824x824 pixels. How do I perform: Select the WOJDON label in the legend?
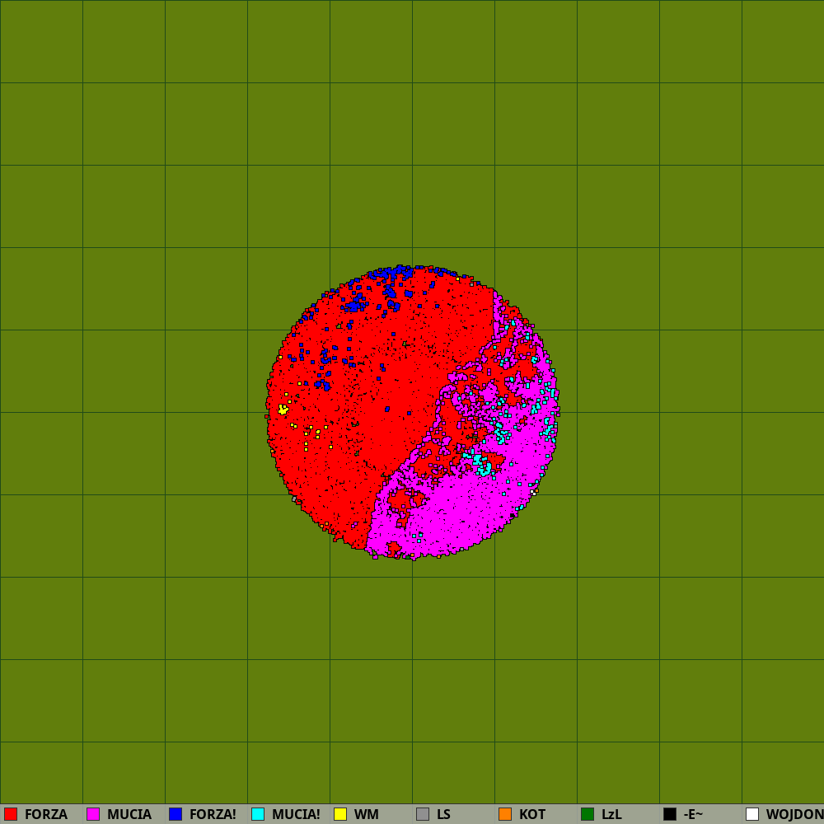click(795, 815)
